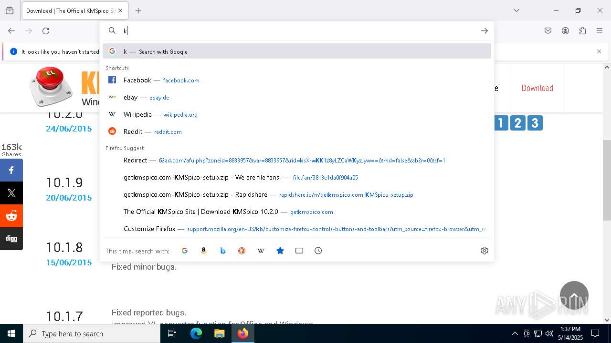Close the KMSpico download tab
The height and width of the screenshot is (343, 611).
tap(120, 10)
